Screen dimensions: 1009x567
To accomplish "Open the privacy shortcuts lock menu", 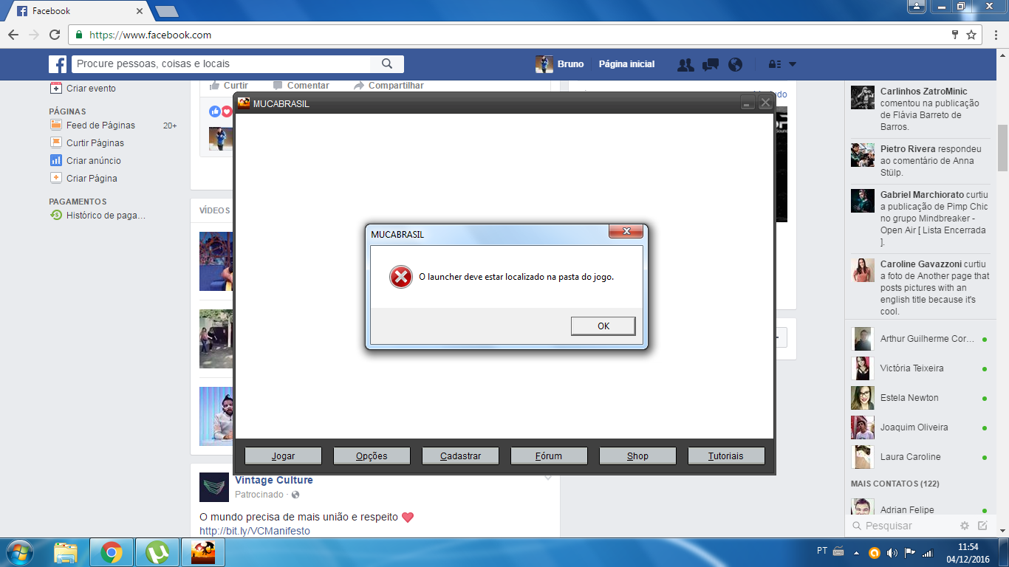I will (x=774, y=64).
